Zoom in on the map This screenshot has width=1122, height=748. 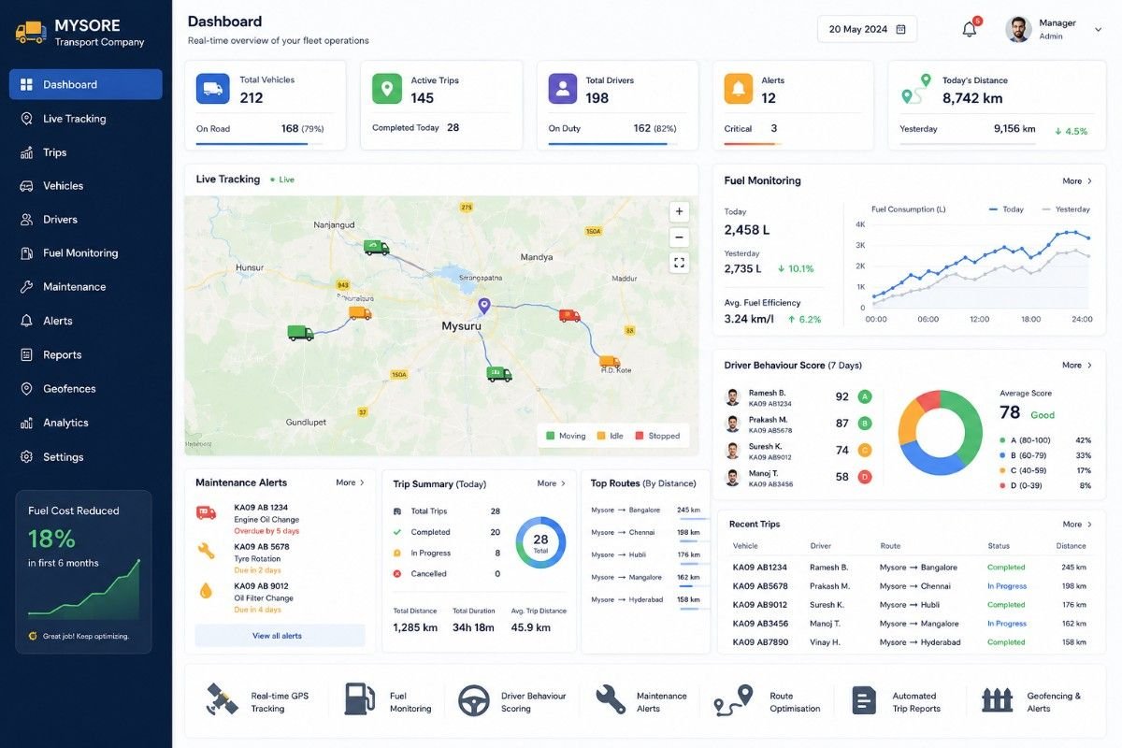tap(680, 211)
